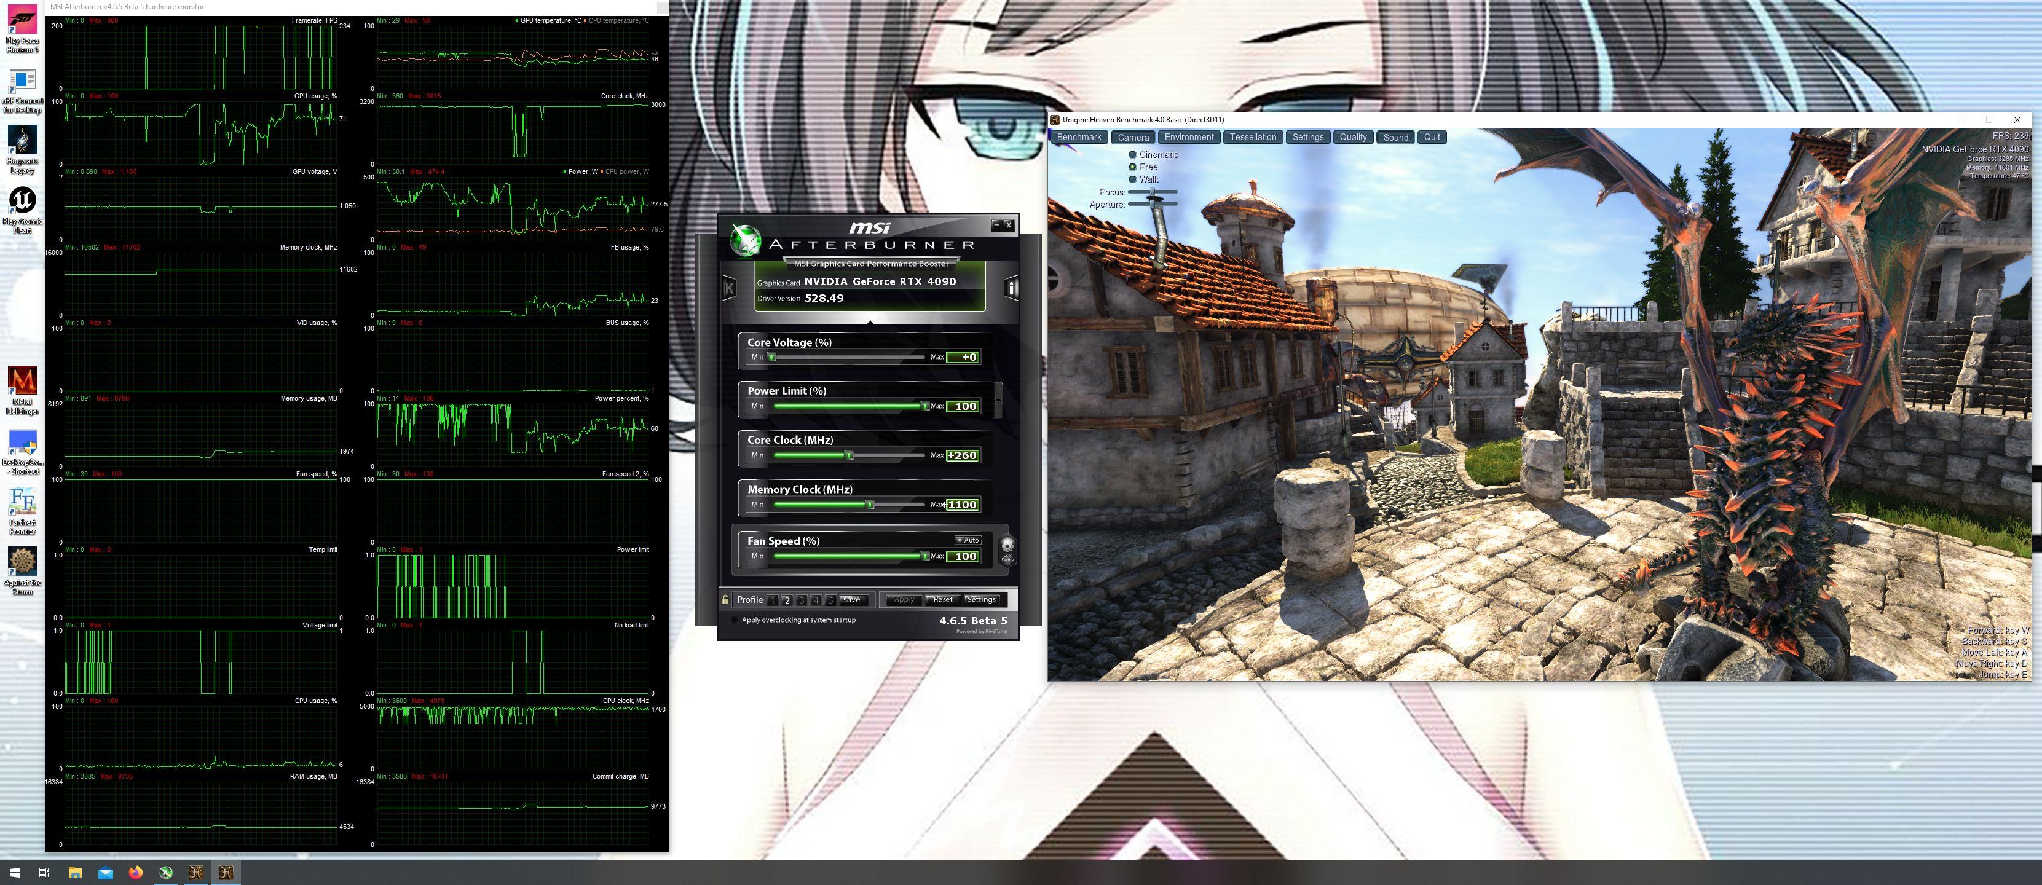Toggle the profile lock padlock icon

point(725,600)
